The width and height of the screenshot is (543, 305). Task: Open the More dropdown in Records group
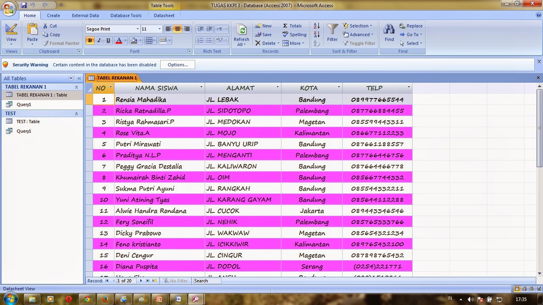click(293, 43)
